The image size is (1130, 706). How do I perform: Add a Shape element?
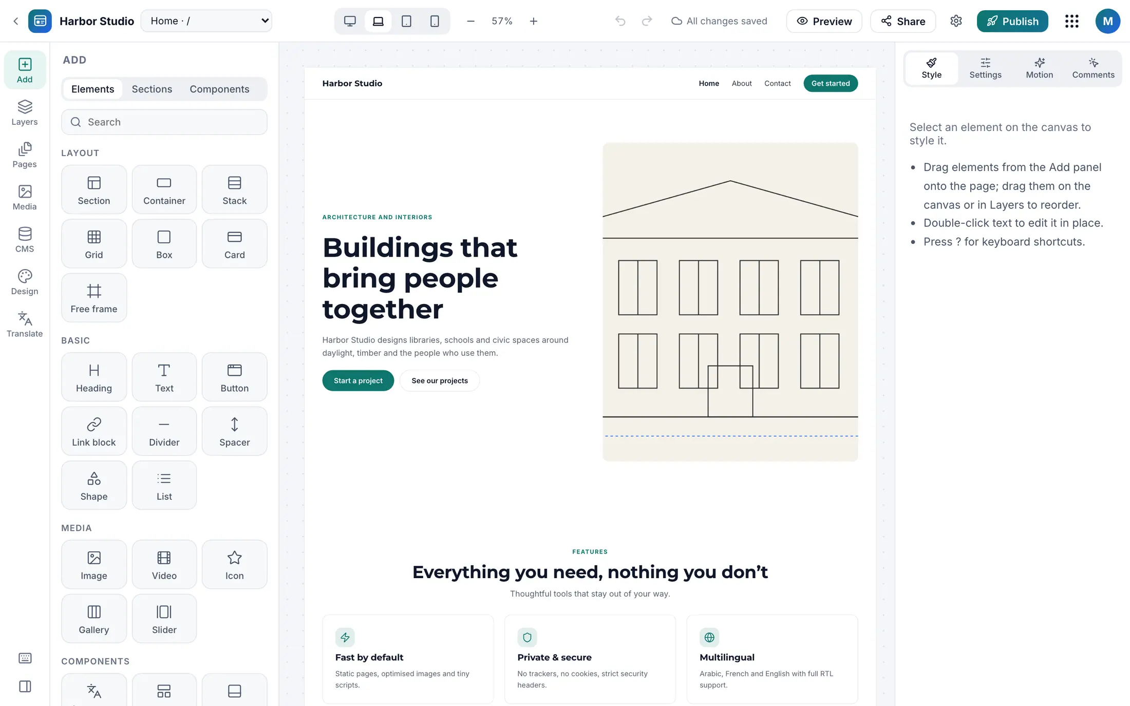[x=94, y=485]
